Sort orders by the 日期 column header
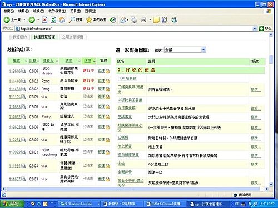 33,60
